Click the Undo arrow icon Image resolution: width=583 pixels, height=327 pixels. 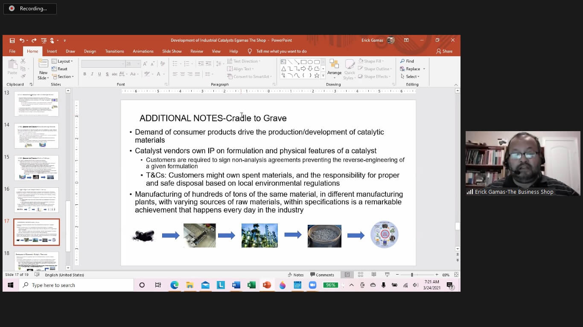[x=22, y=40]
